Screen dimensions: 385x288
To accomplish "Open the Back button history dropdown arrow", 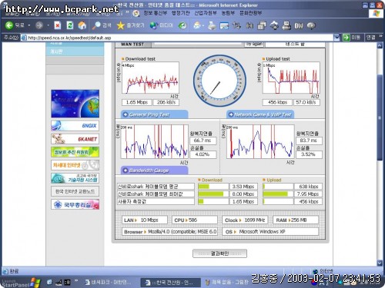I will [29, 25].
